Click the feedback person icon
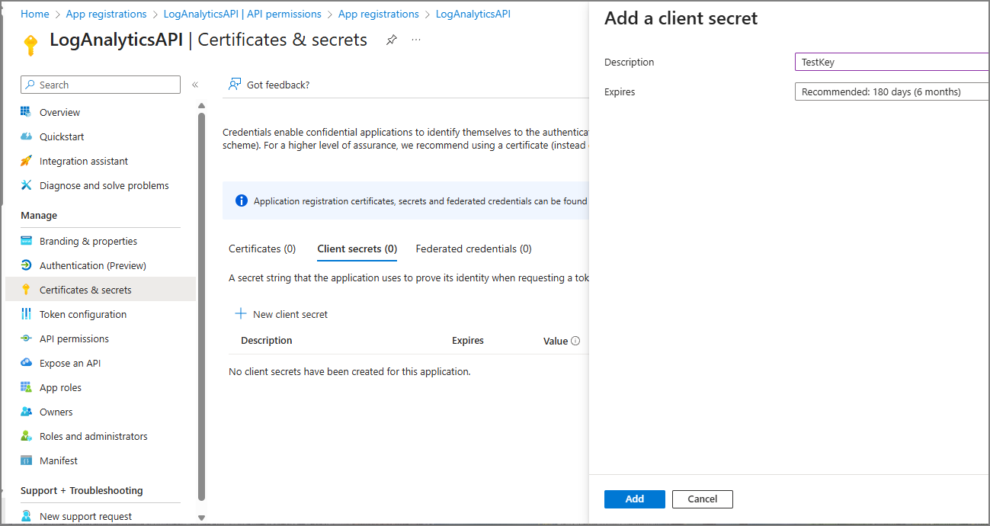Viewport: 990px width, 526px height. (x=235, y=84)
